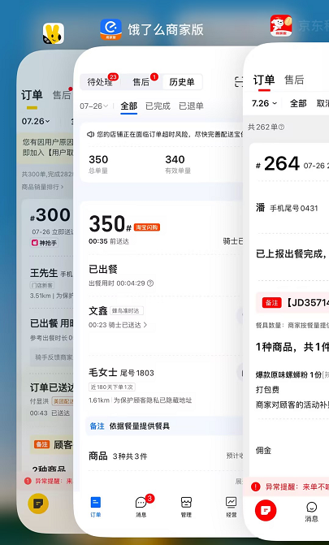
Task: Tap the Ele.me merchant app icon
Action: tap(111, 29)
